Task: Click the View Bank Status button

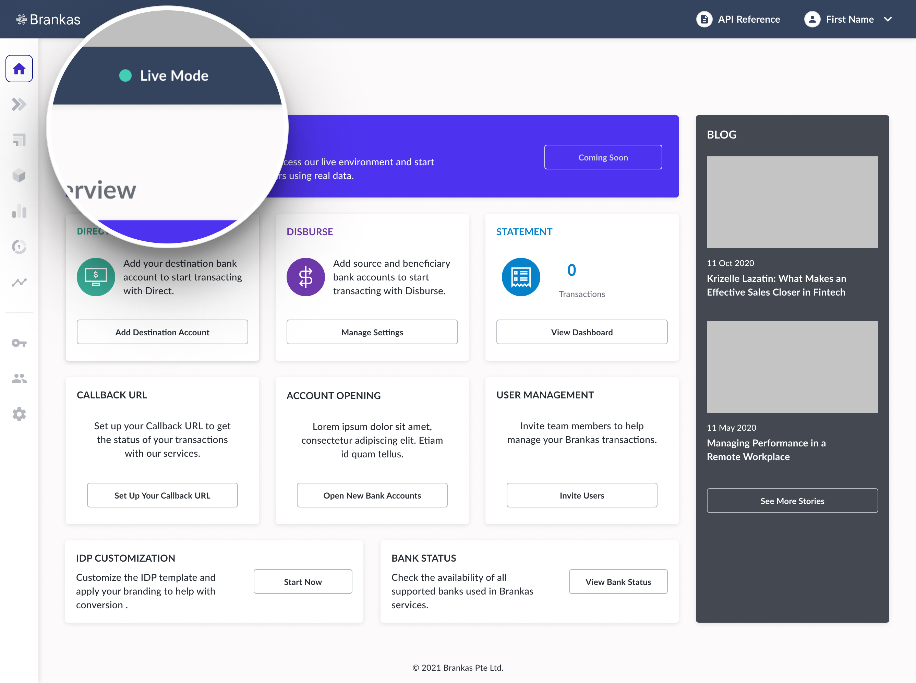Action: pyautogui.click(x=618, y=582)
